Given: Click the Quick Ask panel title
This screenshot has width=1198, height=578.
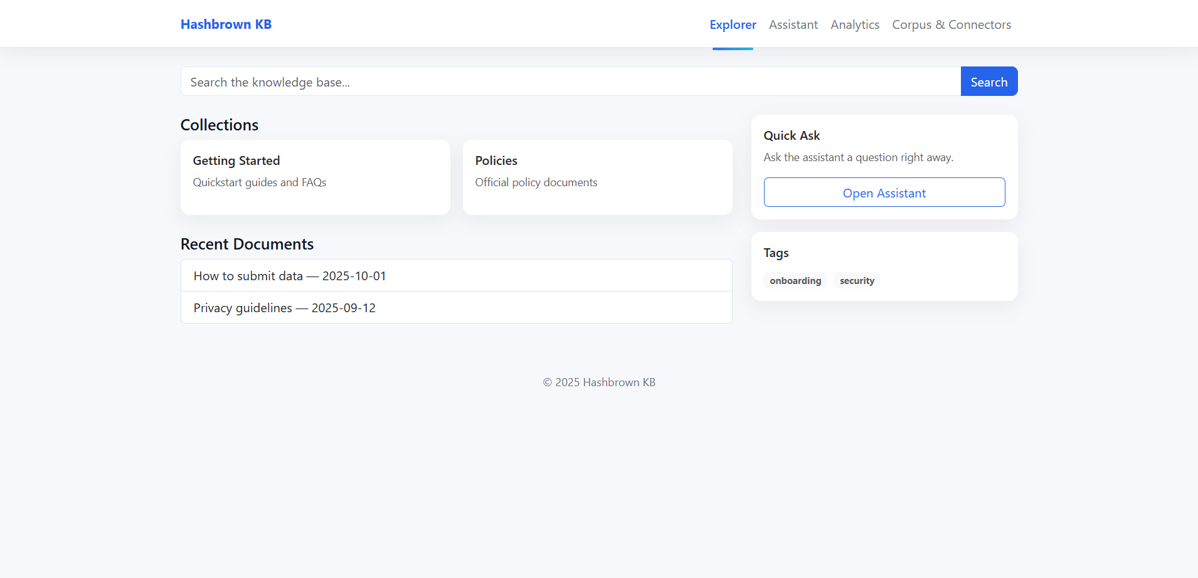Looking at the screenshot, I should (791, 135).
